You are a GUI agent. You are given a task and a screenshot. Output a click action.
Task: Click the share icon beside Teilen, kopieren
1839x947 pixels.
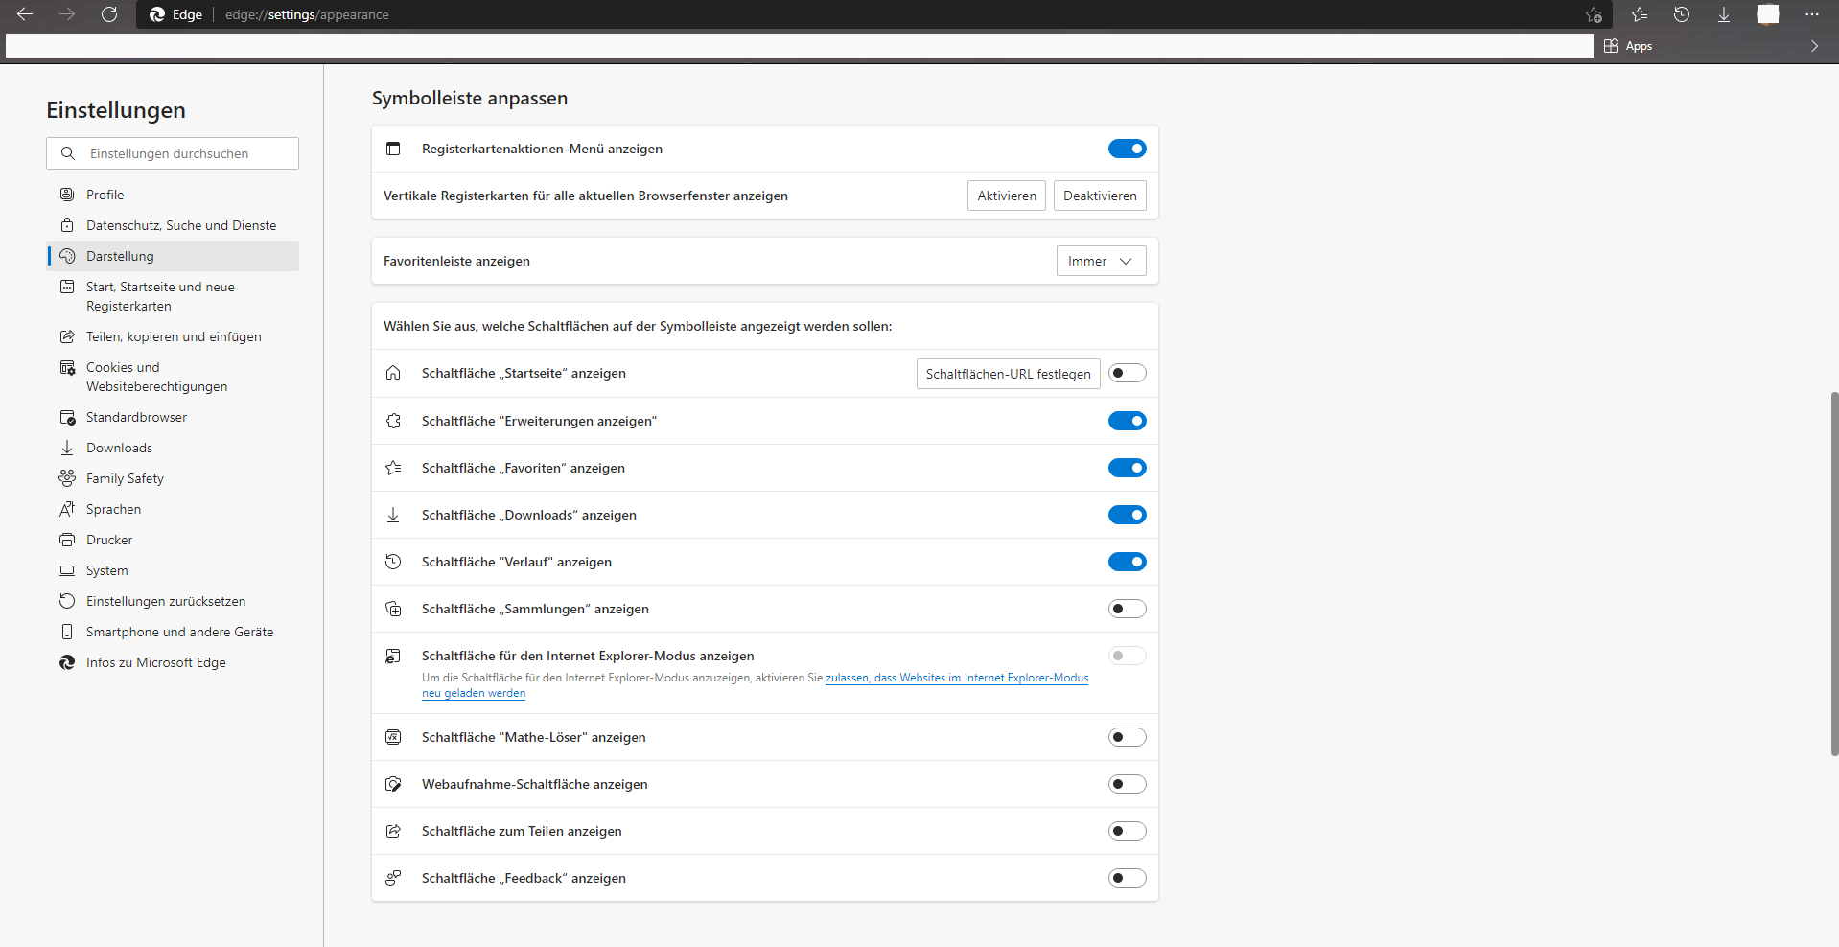pyautogui.click(x=67, y=336)
